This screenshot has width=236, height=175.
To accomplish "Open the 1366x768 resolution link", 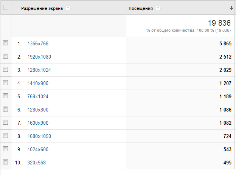I will point(38,43).
